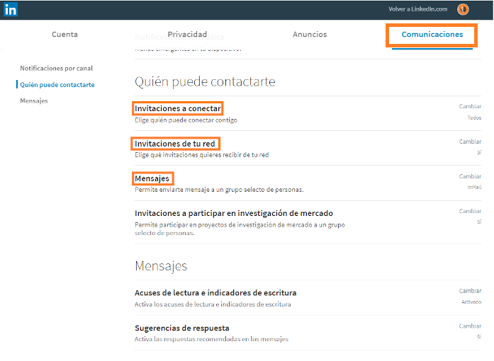Click Cambiar beside Acuses de lectura
This screenshot has width=494, height=361.
click(470, 290)
